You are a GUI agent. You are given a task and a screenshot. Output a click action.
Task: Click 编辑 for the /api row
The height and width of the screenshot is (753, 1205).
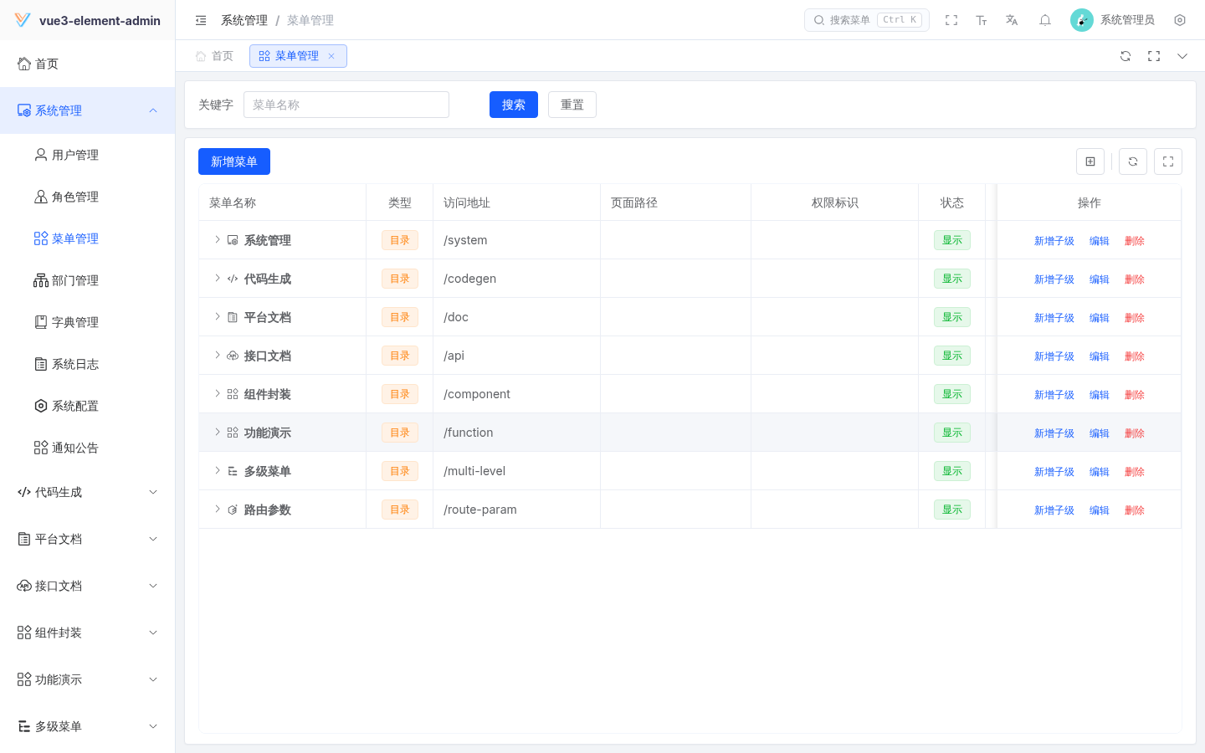point(1100,356)
